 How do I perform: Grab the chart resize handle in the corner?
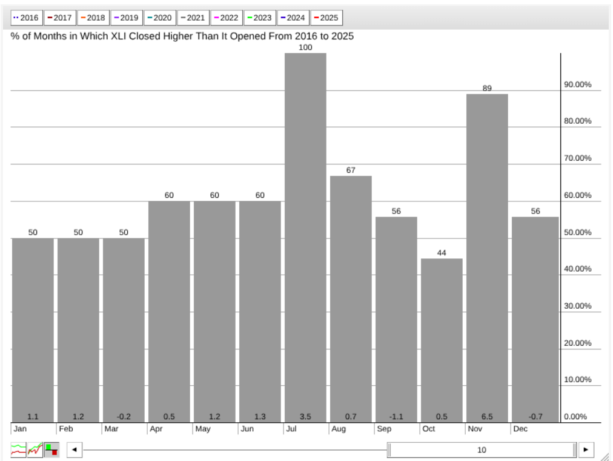click(605, 456)
